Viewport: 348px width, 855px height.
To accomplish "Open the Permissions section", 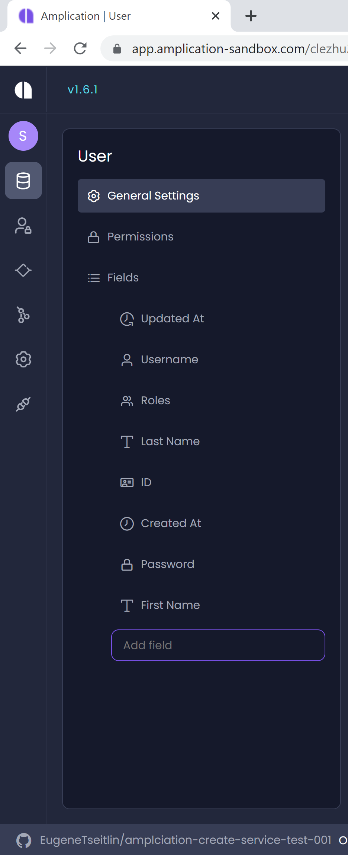I will tap(140, 237).
